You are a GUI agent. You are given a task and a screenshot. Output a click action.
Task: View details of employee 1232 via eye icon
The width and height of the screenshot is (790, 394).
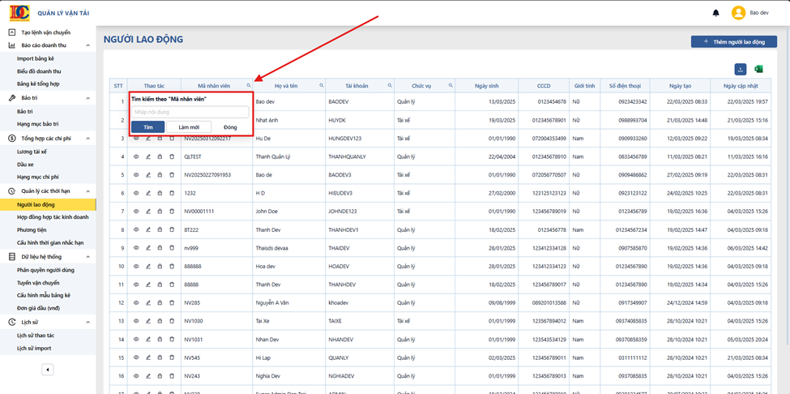pyautogui.click(x=136, y=193)
